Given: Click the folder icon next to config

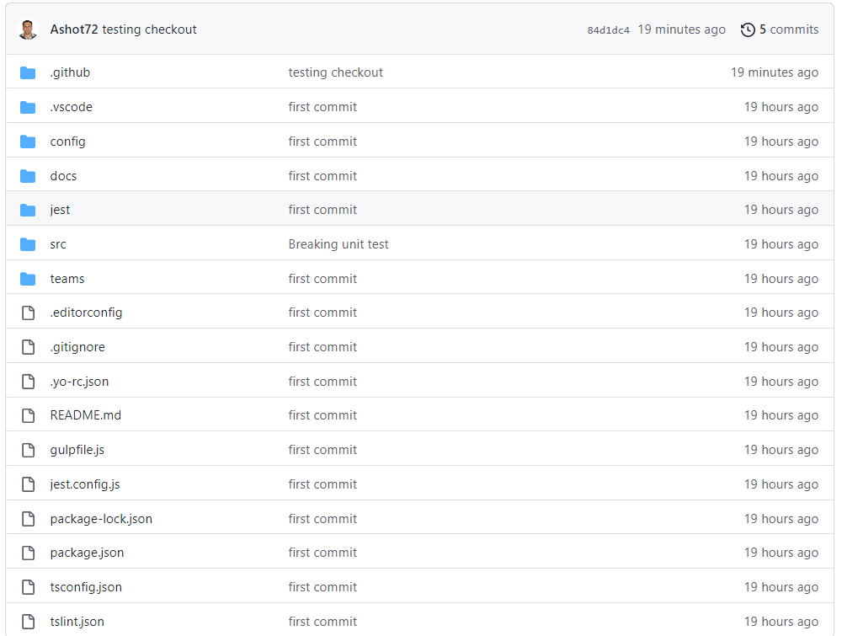Looking at the screenshot, I should point(28,142).
